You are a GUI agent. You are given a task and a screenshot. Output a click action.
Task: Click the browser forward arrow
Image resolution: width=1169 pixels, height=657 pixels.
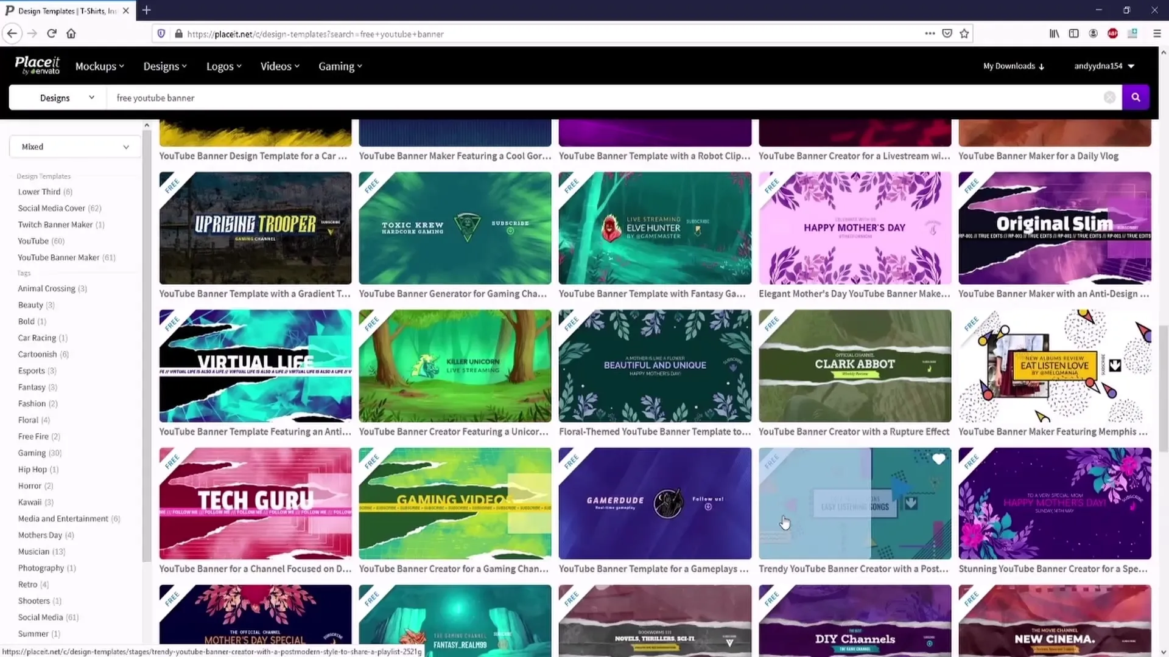32,33
